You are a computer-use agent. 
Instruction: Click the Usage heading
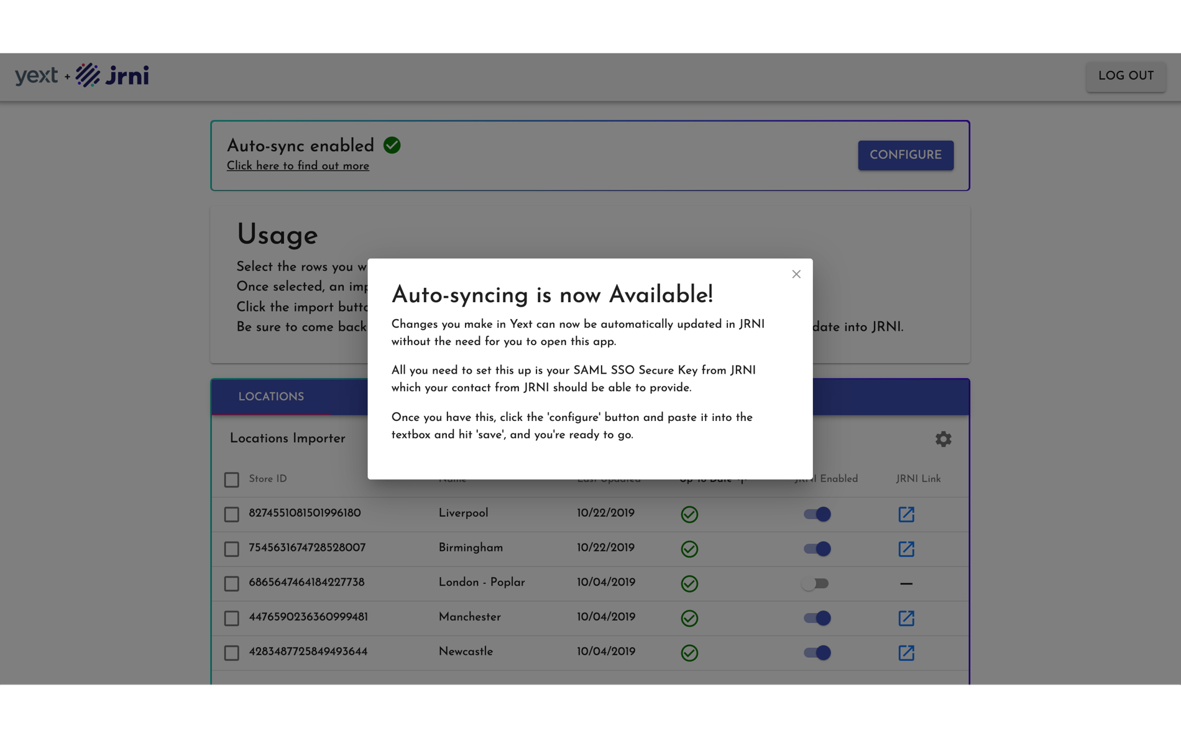pos(277,236)
